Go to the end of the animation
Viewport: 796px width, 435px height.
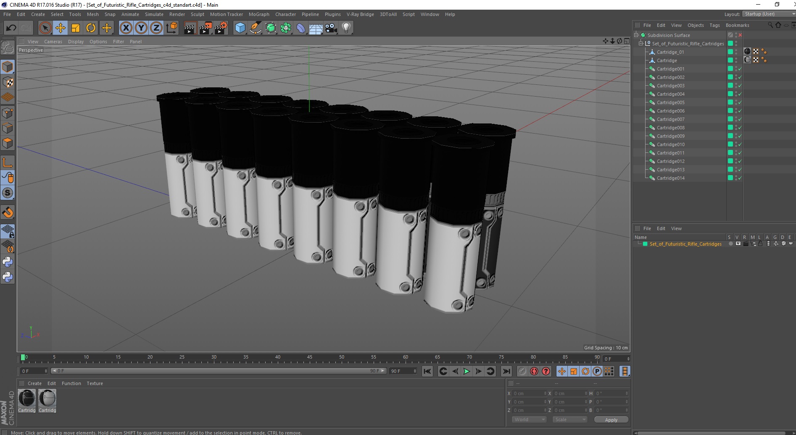pos(506,371)
